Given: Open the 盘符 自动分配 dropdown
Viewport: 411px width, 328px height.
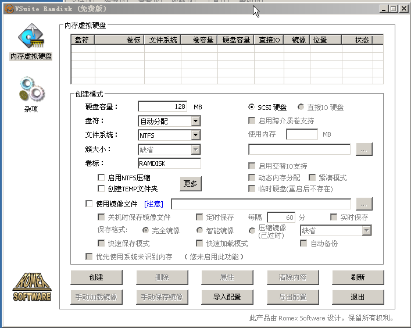Looking at the screenshot, I should (x=169, y=121).
